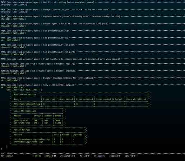Click the 'child-crowdsecurity/syslog-logs' parser row
185x161 pixels.
(32, 139)
